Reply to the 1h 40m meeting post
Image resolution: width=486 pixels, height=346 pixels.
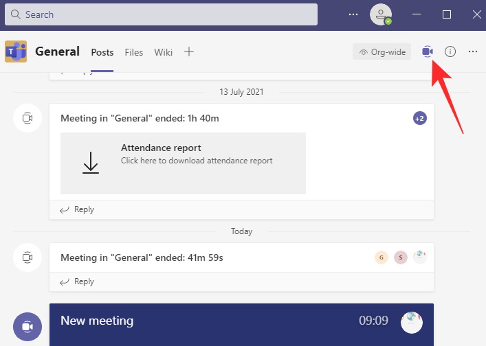pos(78,209)
